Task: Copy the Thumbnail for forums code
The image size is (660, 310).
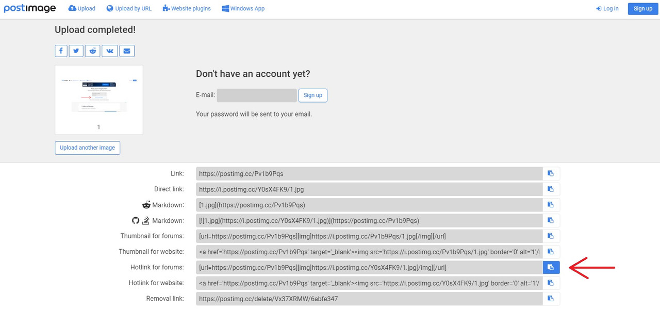Action: point(551,236)
